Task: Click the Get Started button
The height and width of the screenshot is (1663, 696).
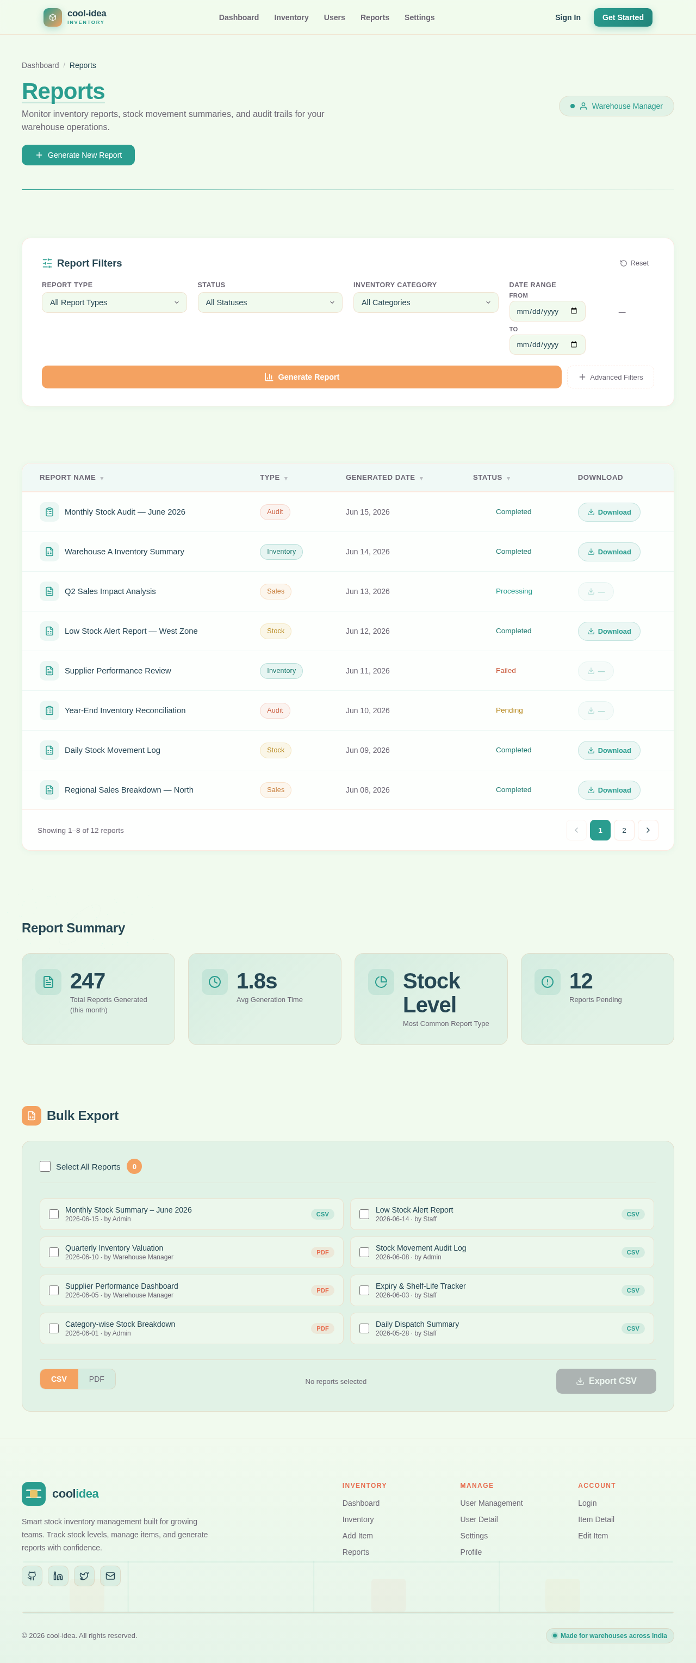Action: pos(623,17)
